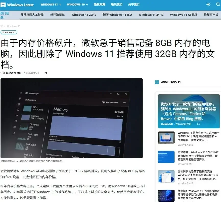Open the 隐私政策 menu item
Screen dimensions: 221x202
pyautogui.click(x=99, y=5)
